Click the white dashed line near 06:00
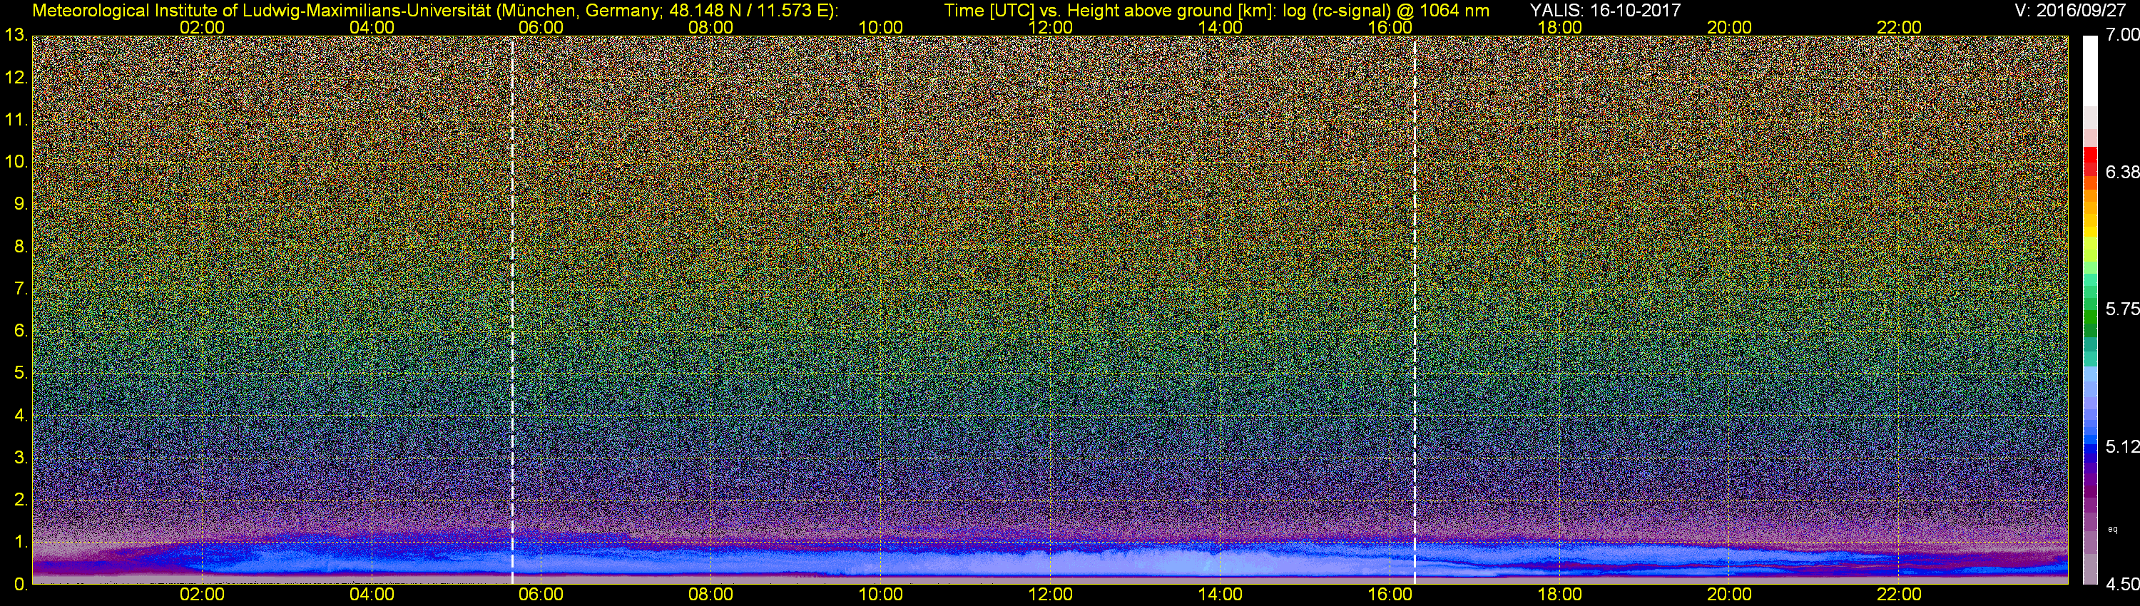Viewport: 2140px width, 606px height. tap(511, 307)
